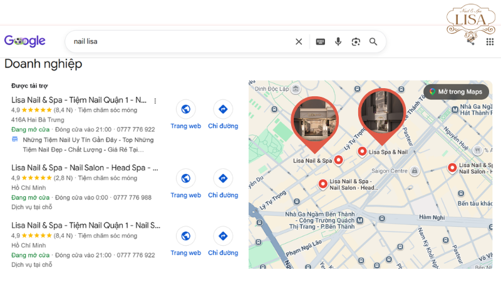
Task: Open 'Lisa Nail & Spa - Nail Salon - Head Spa' title
Action: pyautogui.click(x=85, y=168)
